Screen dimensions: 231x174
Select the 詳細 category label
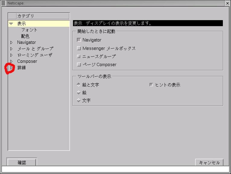21,68
